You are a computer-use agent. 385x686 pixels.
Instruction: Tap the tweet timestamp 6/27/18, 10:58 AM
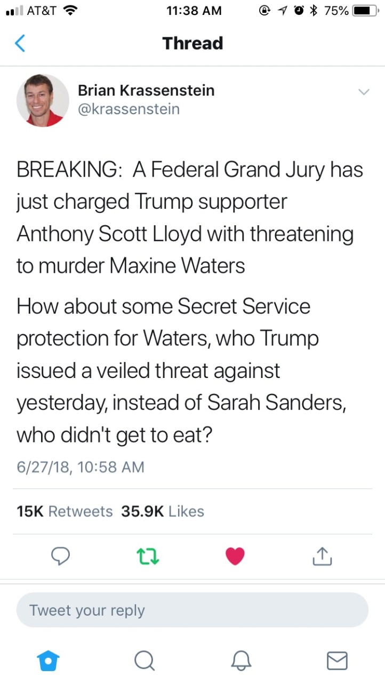point(81,467)
